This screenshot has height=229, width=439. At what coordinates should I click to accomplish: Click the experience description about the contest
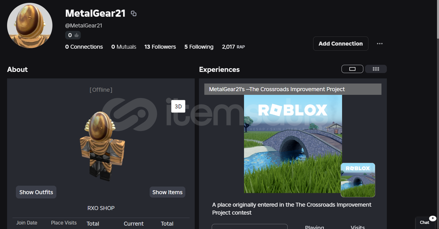pyautogui.click(x=292, y=209)
